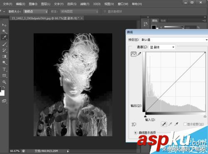Viewport: 208px width, 154px height.
Task: Open the 编辑(E) menu
Action: click(x=20, y=4)
